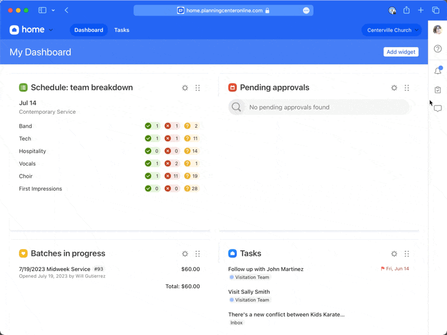Click the Add widget button
This screenshot has width=447, height=335.
[401, 52]
